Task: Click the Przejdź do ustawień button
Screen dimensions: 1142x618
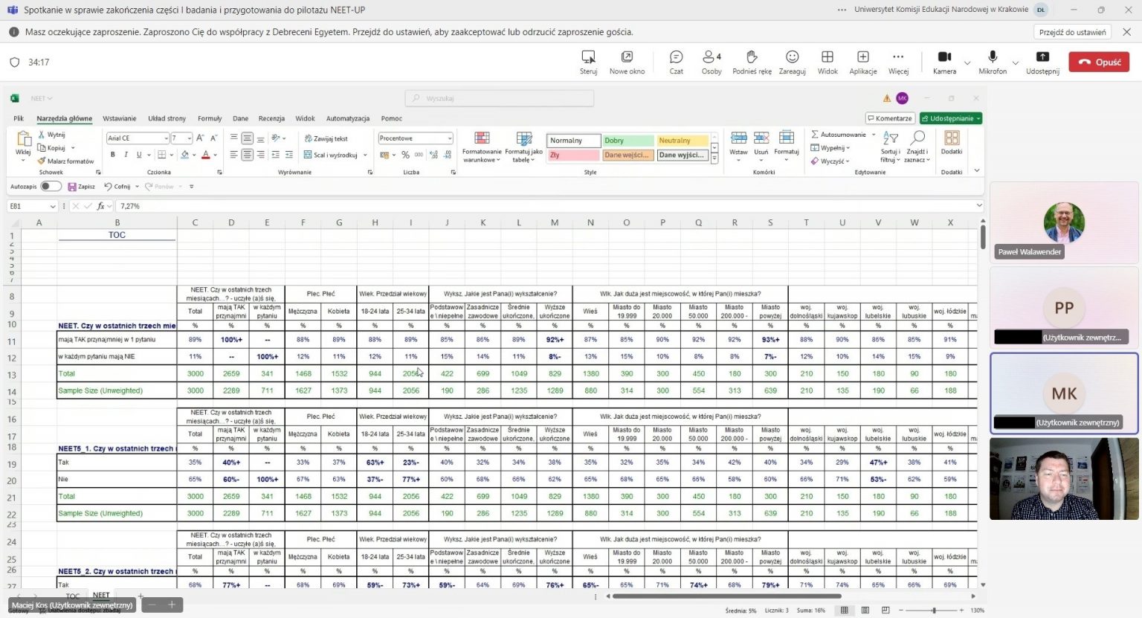Action: [x=1072, y=32]
